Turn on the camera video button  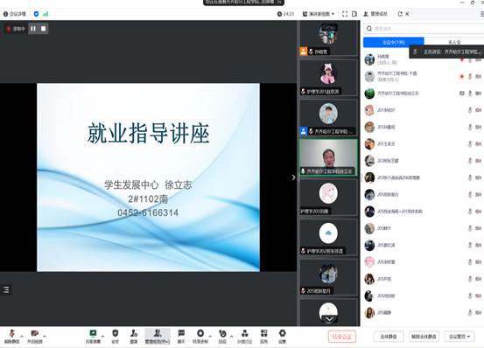35,337
